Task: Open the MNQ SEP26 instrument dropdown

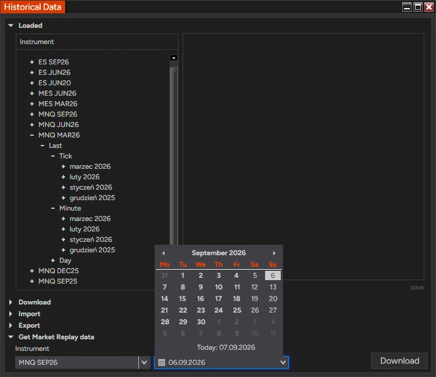Action: pos(144,362)
